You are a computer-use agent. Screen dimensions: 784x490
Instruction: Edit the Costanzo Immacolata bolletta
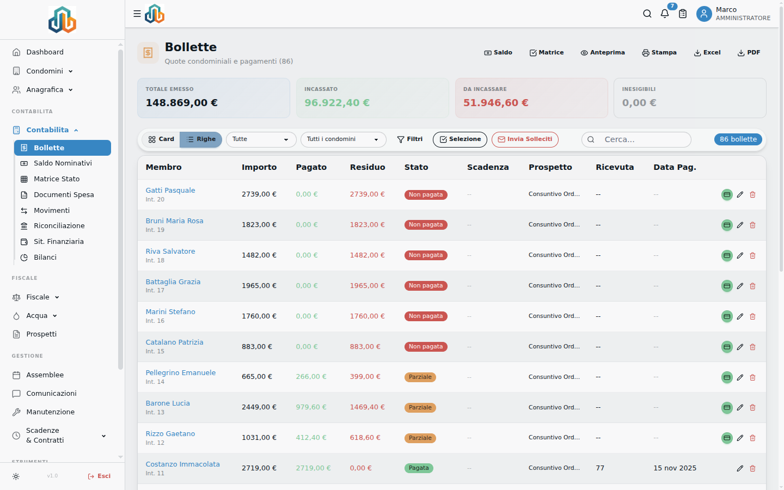(740, 468)
